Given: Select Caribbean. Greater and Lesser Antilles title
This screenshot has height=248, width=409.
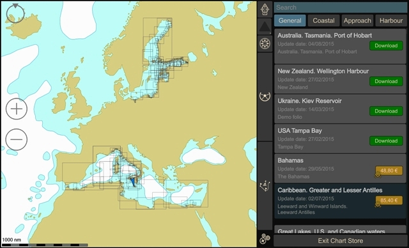Looking at the screenshot, I should tap(330, 190).
